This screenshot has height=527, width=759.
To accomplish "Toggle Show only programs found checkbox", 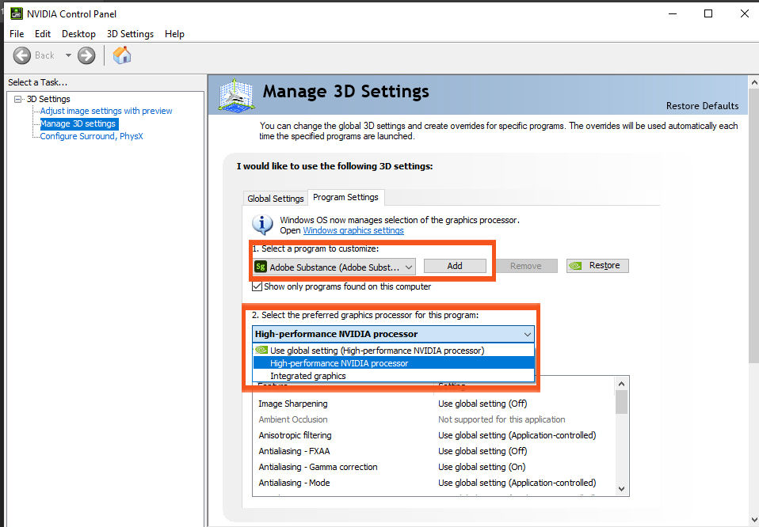I will [x=257, y=286].
